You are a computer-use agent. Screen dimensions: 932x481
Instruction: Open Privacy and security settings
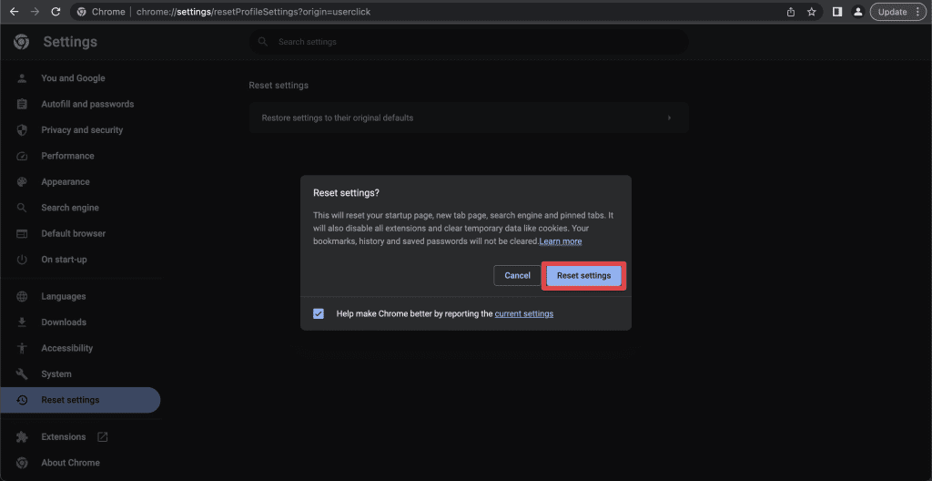(82, 130)
